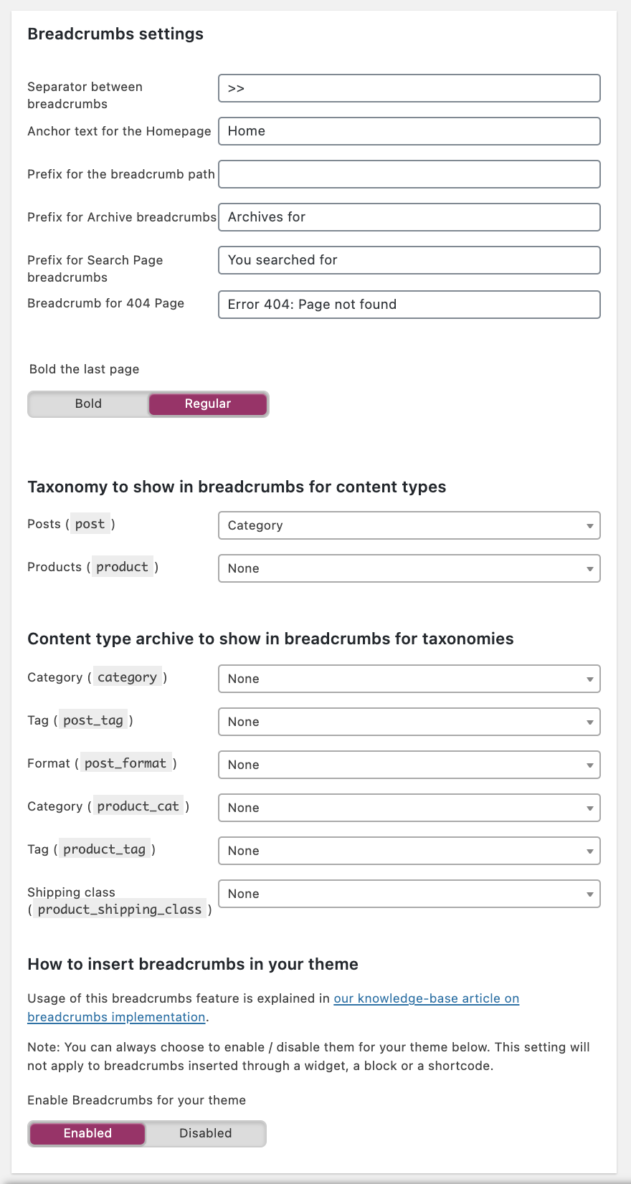Select Regular for the last page
Viewport: 631px width, 1184px height.
[x=207, y=404]
